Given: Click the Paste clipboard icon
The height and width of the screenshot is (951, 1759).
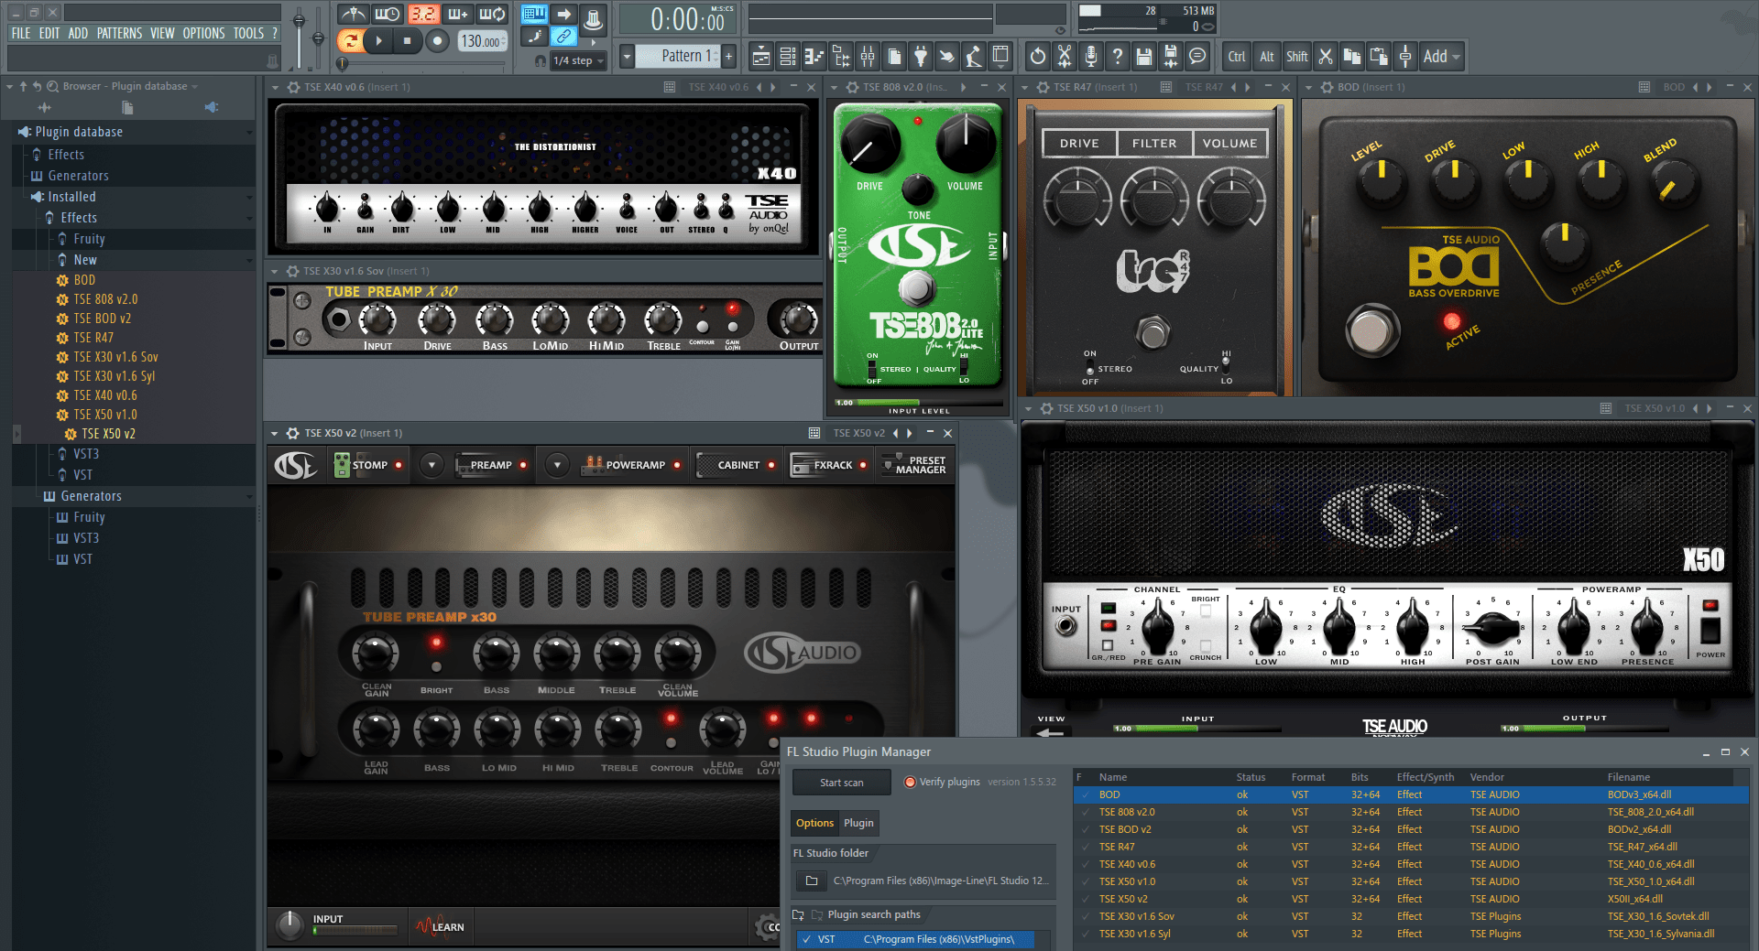Looking at the screenshot, I should (1379, 57).
